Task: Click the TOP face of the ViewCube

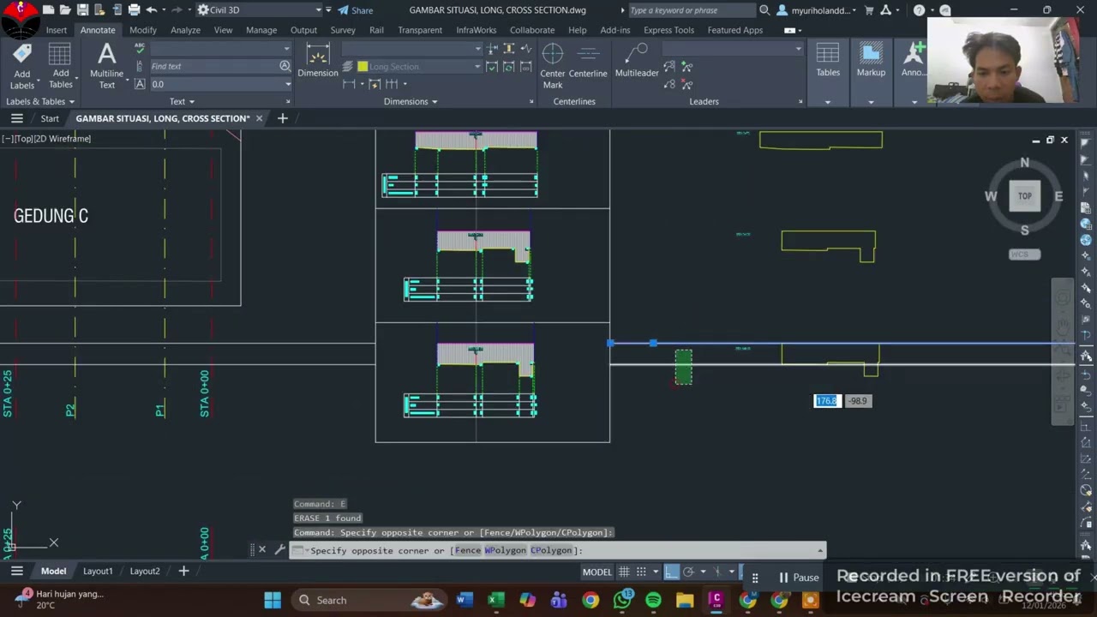Action: point(1025,196)
